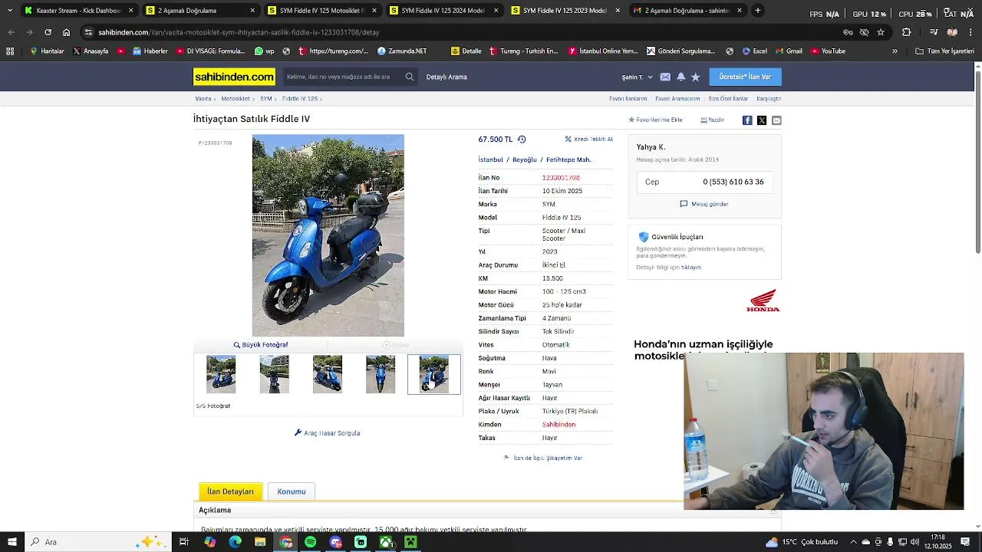Open Detaylı Arama link
982x552 pixels.
point(447,77)
